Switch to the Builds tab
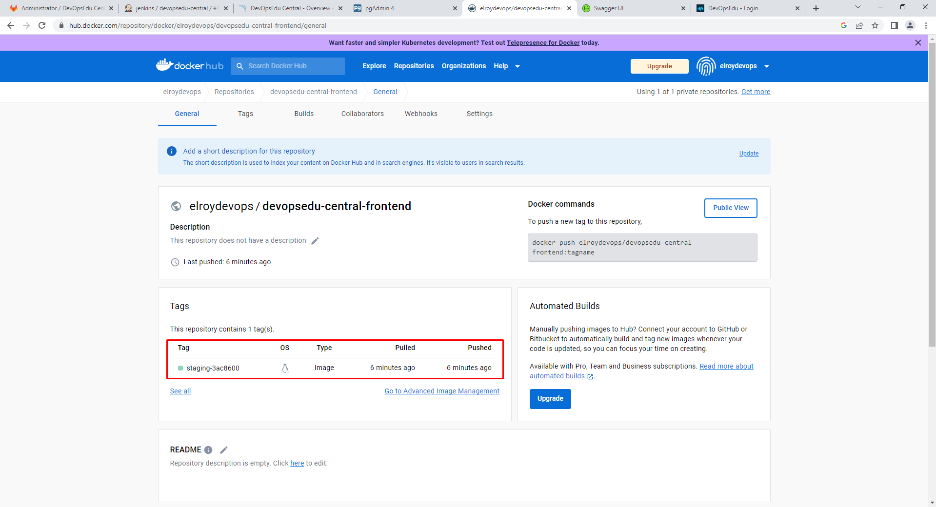 click(x=304, y=114)
